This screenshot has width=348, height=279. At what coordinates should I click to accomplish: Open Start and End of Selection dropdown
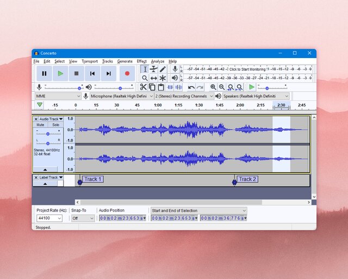(199, 211)
